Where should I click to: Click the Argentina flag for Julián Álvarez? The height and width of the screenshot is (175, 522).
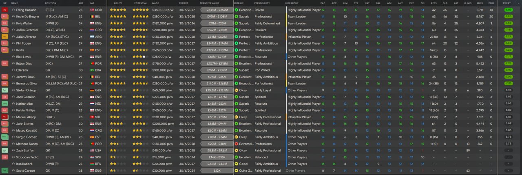click(x=92, y=37)
